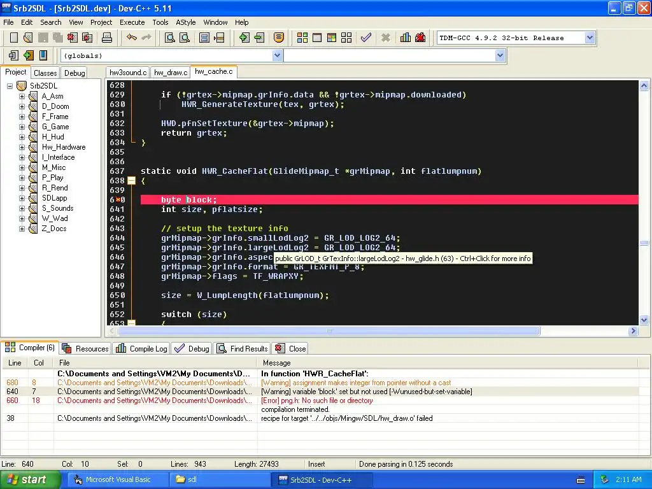Image resolution: width=652 pixels, height=489 pixels.
Task: Click the editor vertical scroll up arrow
Action: point(644,86)
